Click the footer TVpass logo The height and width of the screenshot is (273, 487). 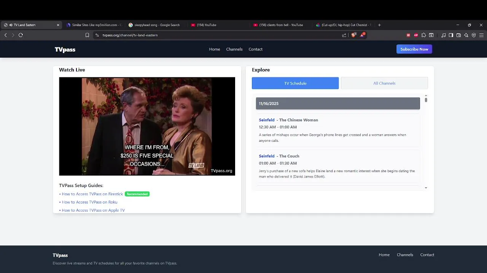click(60, 255)
